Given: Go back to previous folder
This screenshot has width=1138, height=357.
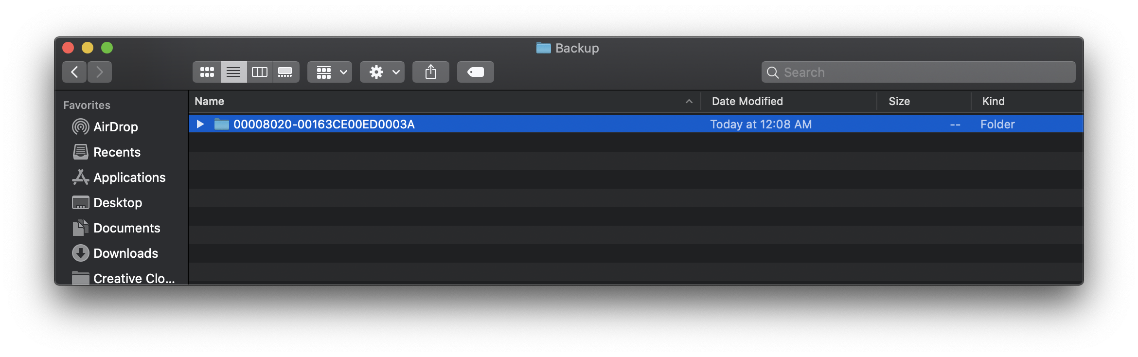Looking at the screenshot, I should 74,72.
